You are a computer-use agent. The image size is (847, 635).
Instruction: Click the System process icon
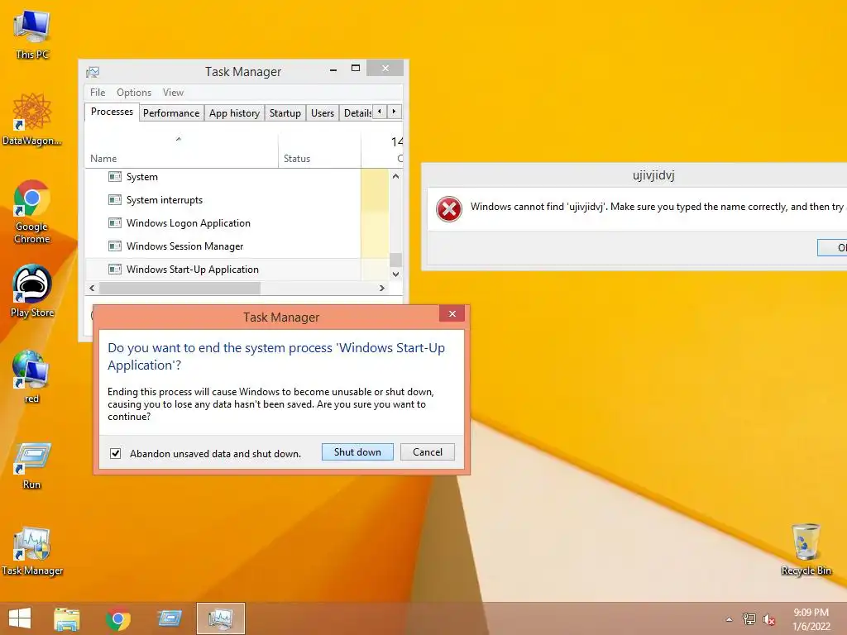pyautogui.click(x=114, y=177)
